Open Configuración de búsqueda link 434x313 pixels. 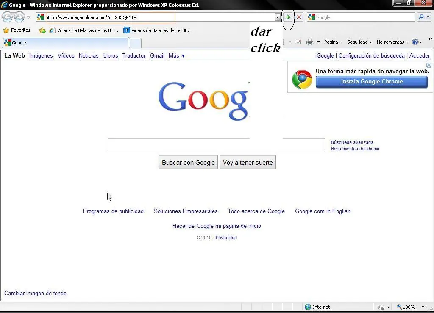click(x=371, y=55)
